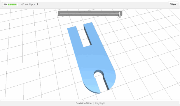Click the divider between Revision Slider and Highlight
The image size is (180, 106).
(94, 103)
